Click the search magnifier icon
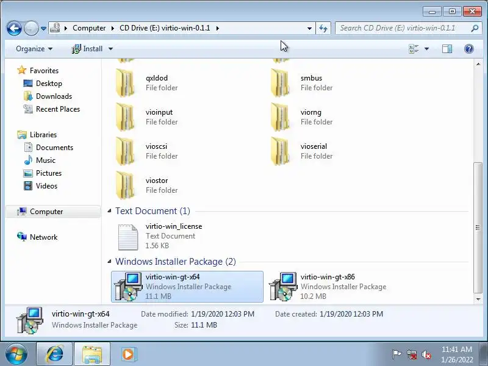Image resolution: width=488 pixels, height=366 pixels. click(x=475, y=28)
